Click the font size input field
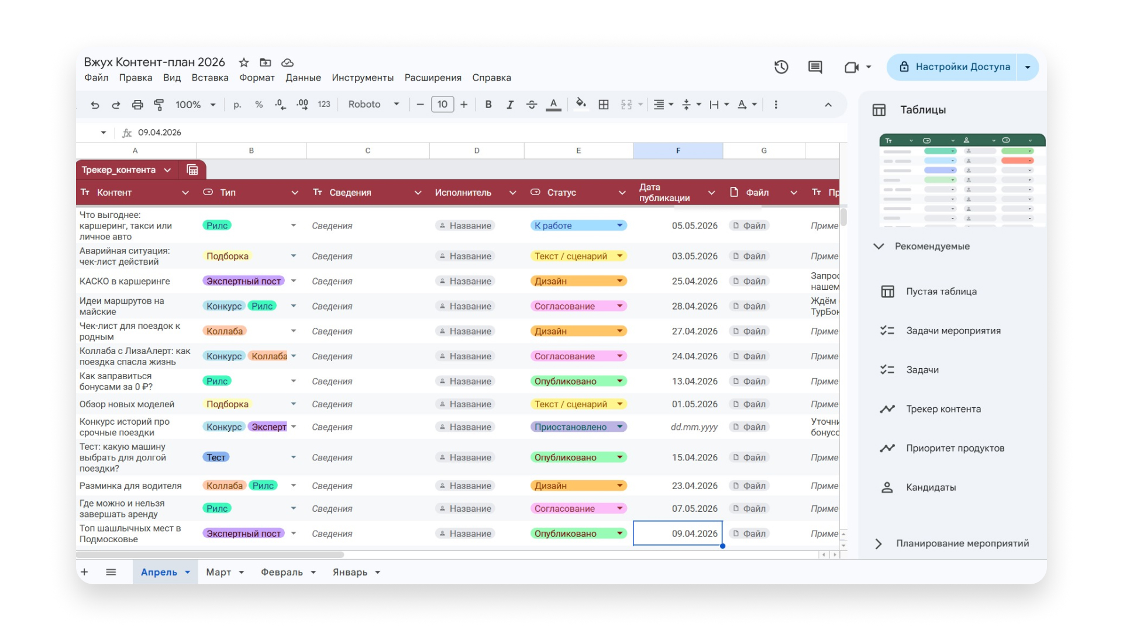The height and width of the screenshot is (631, 1123). pyautogui.click(x=442, y=105)
